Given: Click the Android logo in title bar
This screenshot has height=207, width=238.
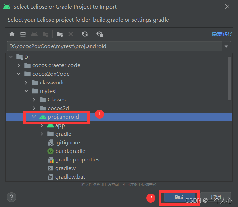Looking at the screenshot, I should coord(7,7).
